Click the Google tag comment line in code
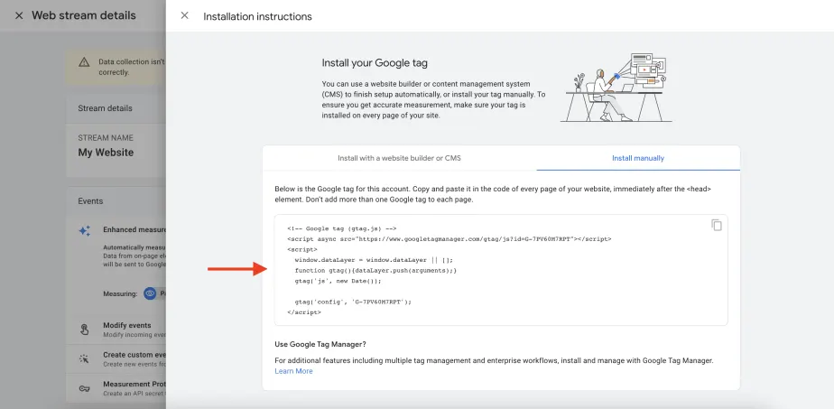The width and height of the screenshot is (834, 409). click(x=341, y=228)
